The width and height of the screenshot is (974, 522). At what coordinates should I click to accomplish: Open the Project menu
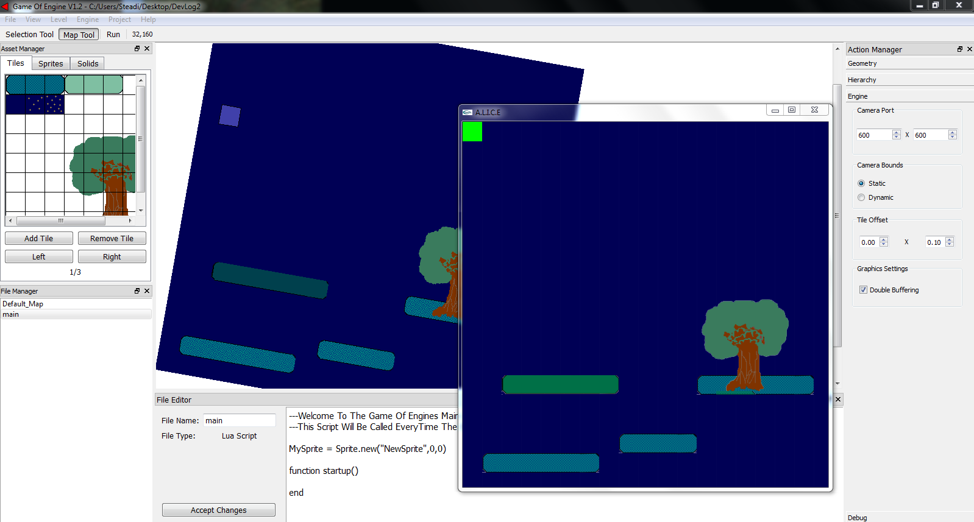pyautogui.click(x=119, y=19)
